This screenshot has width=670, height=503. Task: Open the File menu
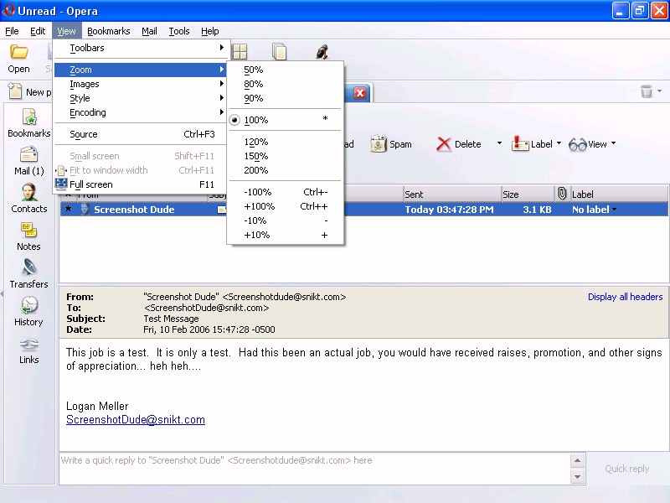click(x=12, y=31)
